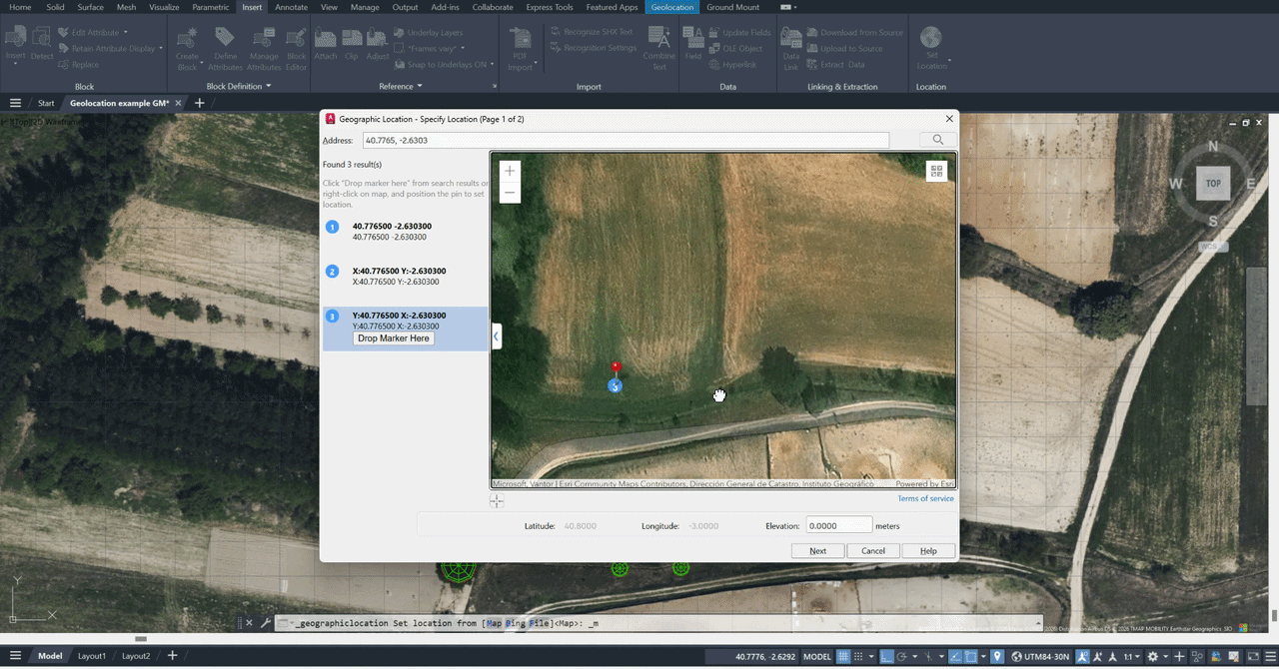The image size is (1279, 669).
Task: Open the Annotate ribbon tab
Action: click(x=292, y=7)
